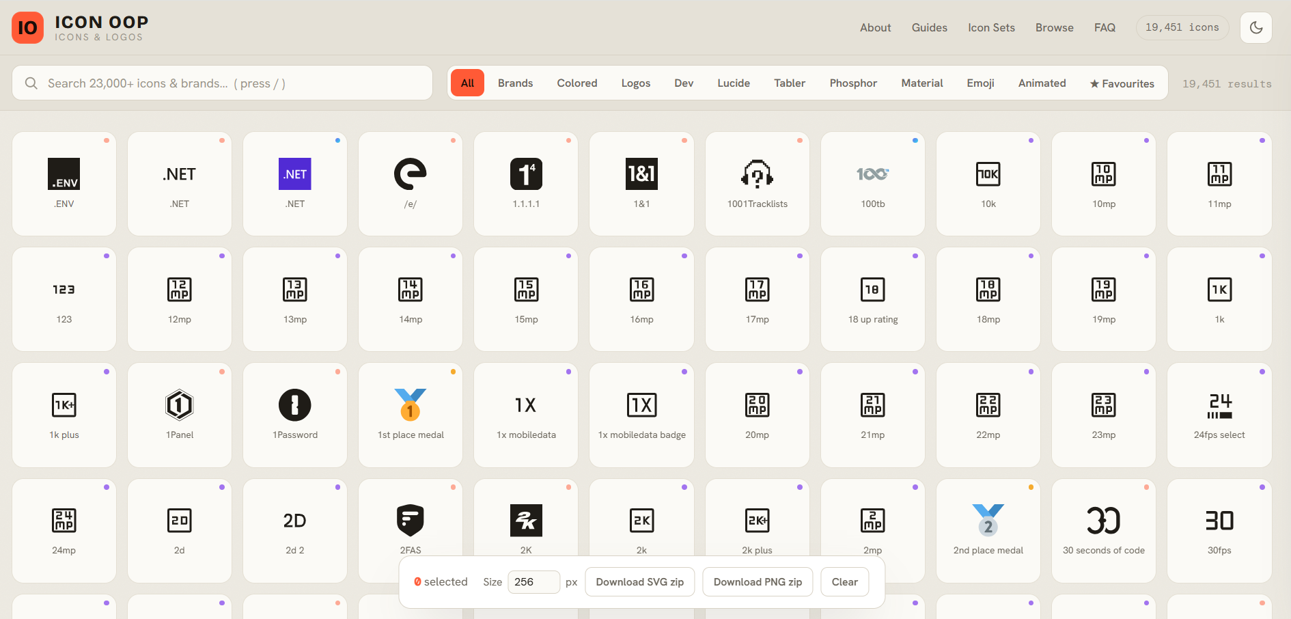Show Favourites tab
1291x619 pixels.
coord(1122,83)
